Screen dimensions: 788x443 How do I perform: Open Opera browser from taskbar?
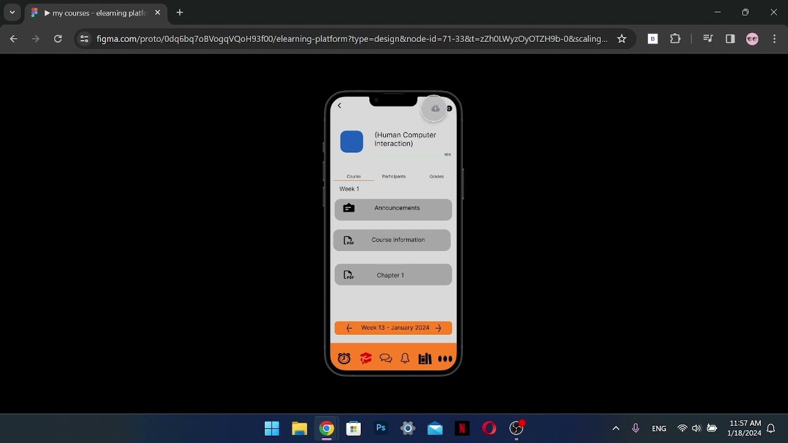click(489, 428)
